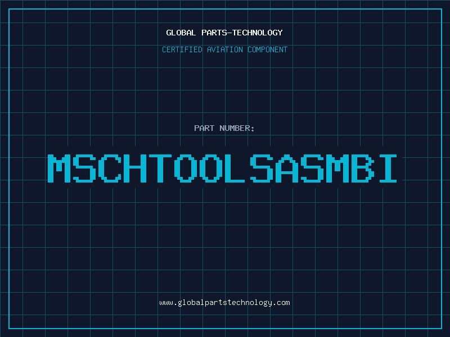Click the letter B in the part number

point(361,168)
